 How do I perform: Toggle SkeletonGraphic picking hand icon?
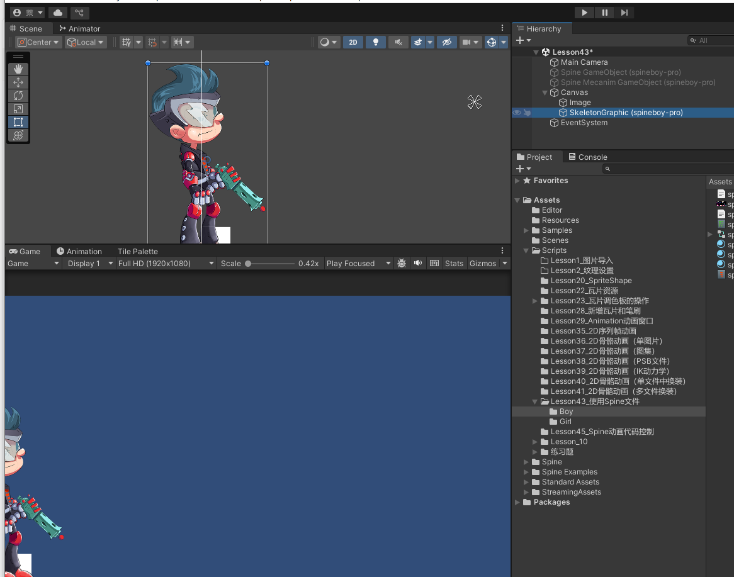[527, 113]
